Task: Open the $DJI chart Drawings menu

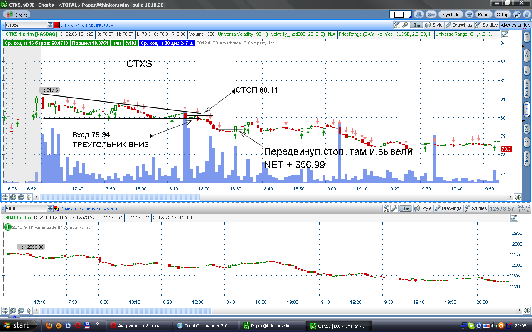Action: point(448,209)
